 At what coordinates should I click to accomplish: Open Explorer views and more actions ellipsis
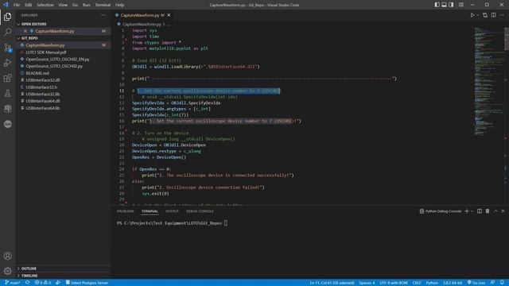pyautogui.click(x=103, y=15)
